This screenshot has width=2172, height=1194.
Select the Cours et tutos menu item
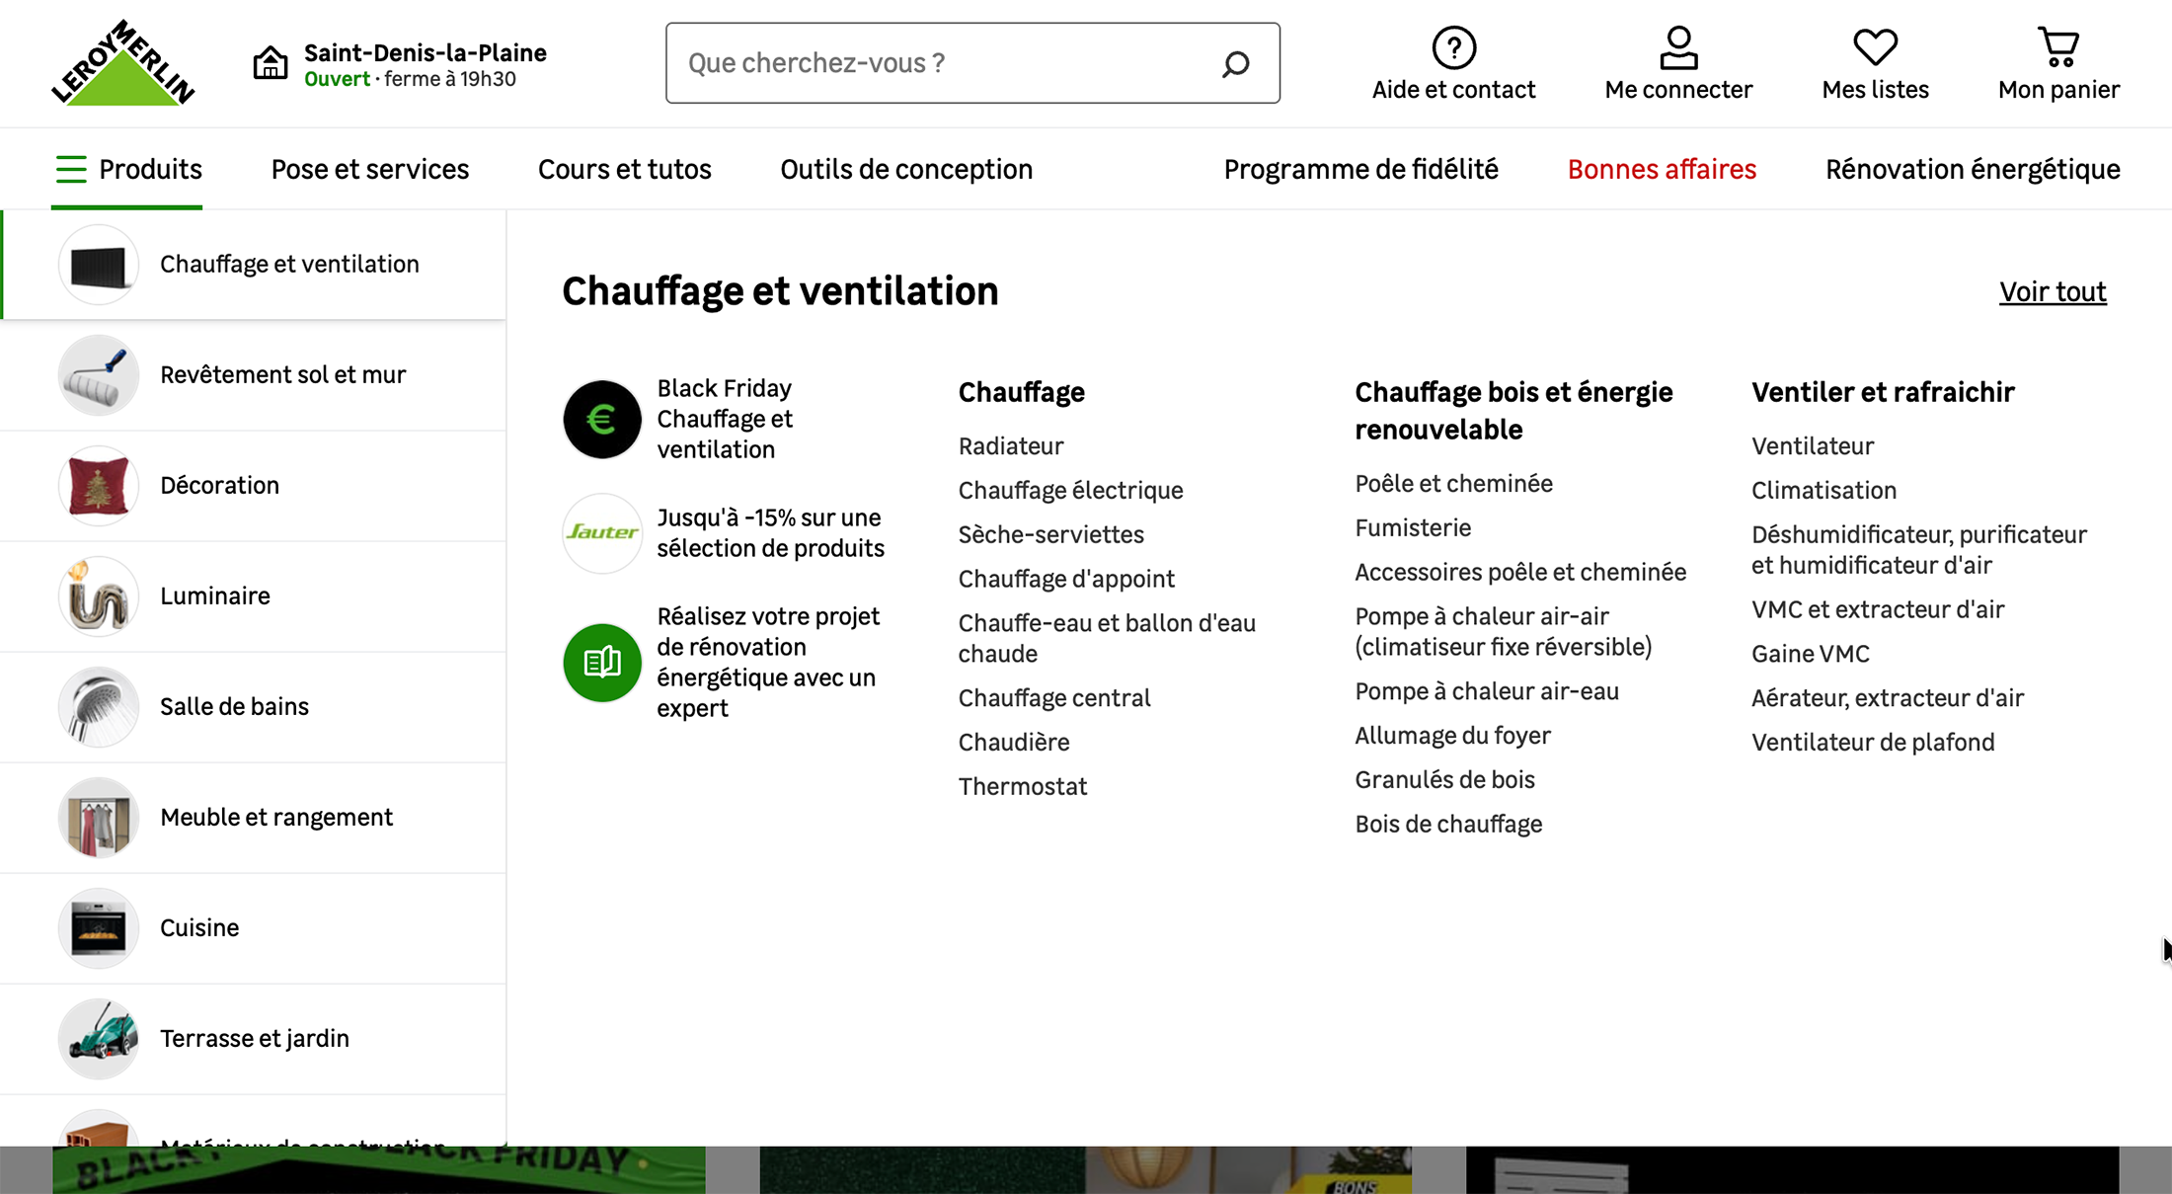[x=624, y=169]
